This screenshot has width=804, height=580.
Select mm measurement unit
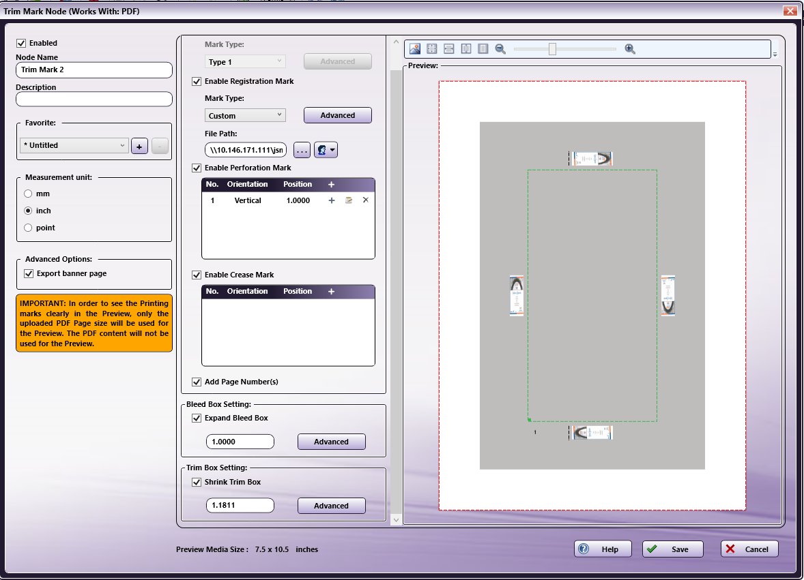point(28,194)
